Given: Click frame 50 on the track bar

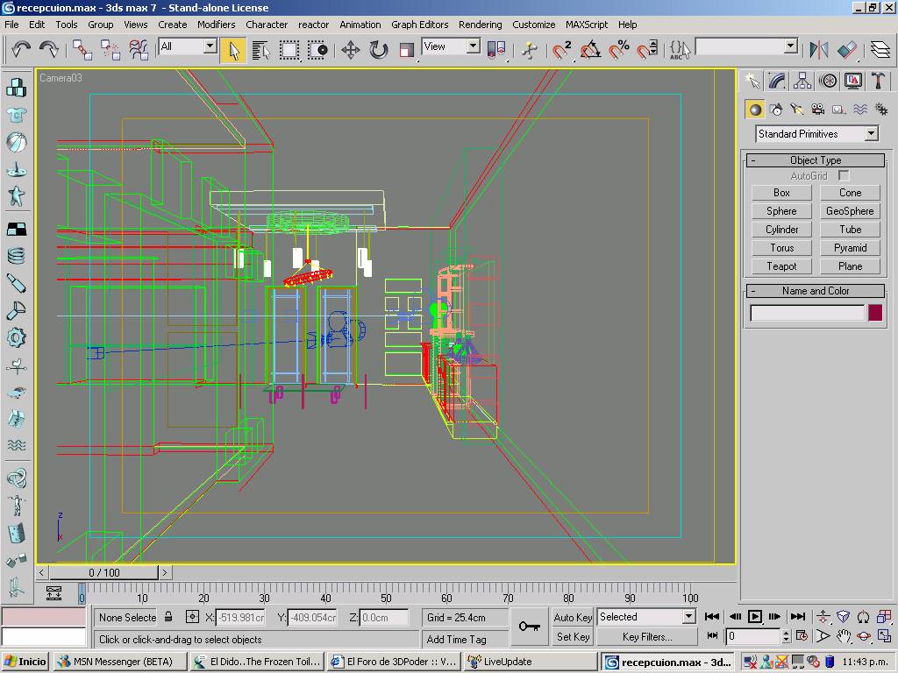Looking at the screenshot, I should (386, 598).
